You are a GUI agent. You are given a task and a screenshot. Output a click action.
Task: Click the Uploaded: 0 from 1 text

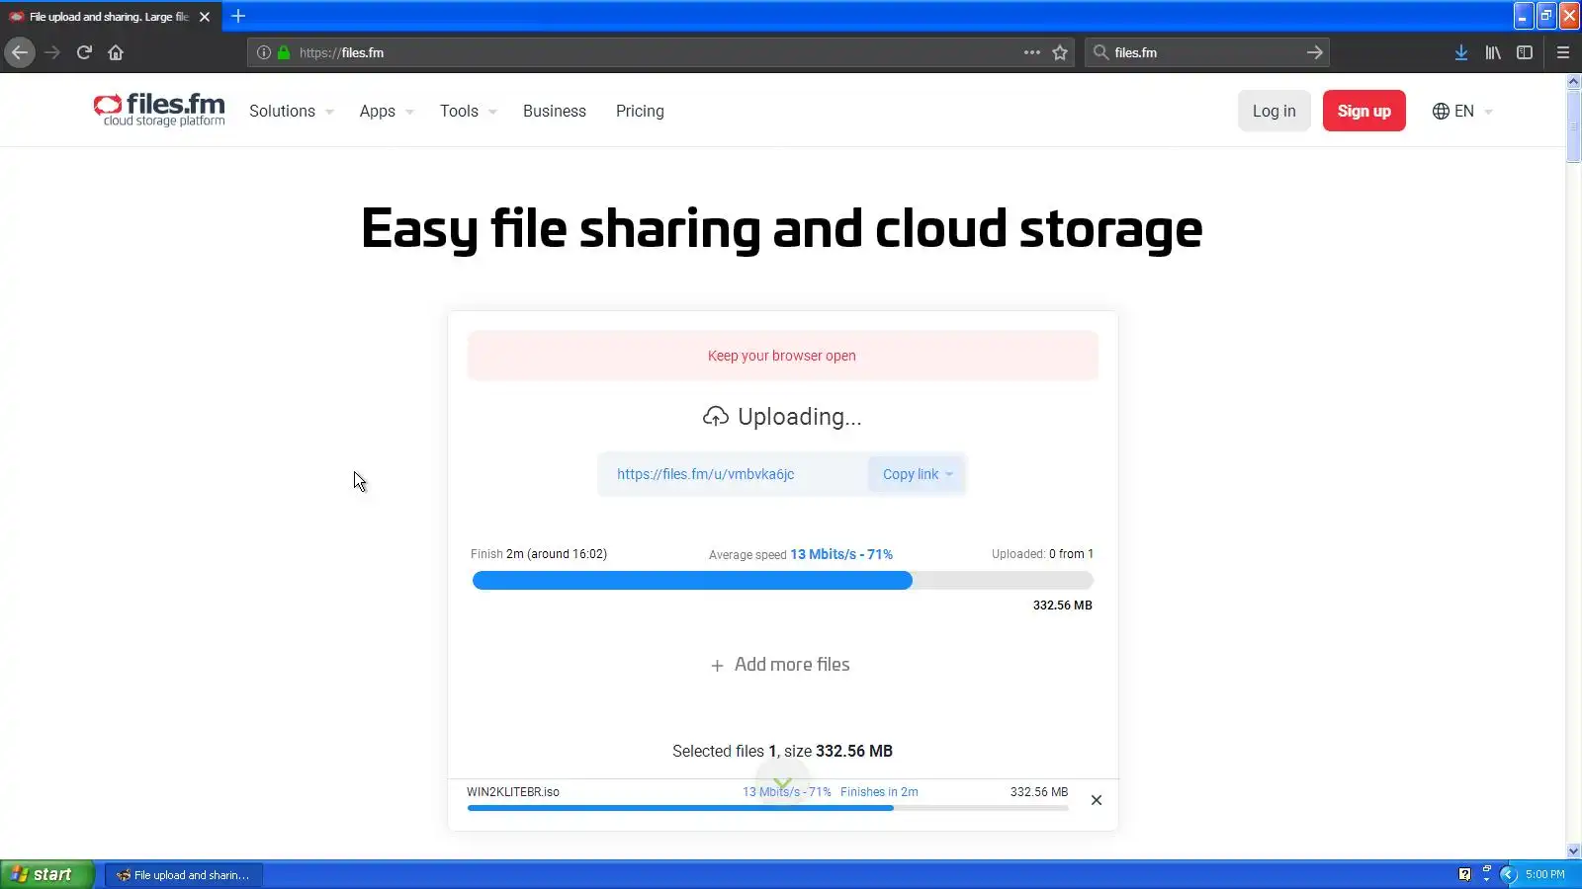click(1042, 554)
